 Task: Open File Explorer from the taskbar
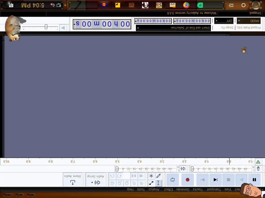tap(173, 5)
